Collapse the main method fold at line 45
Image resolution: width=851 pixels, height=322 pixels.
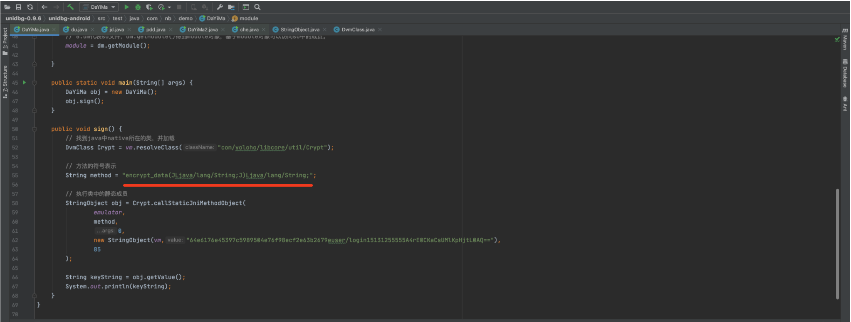point(35,83)
